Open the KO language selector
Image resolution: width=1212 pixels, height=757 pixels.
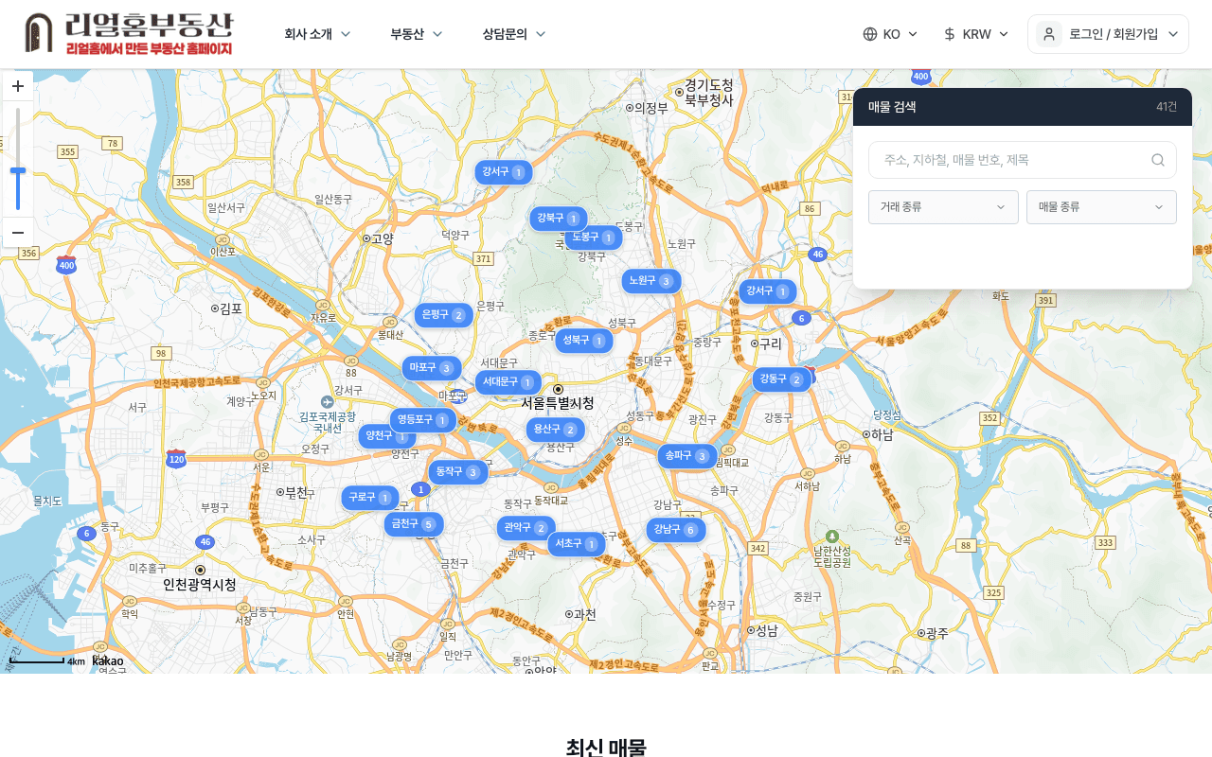(x=890, y=34)
